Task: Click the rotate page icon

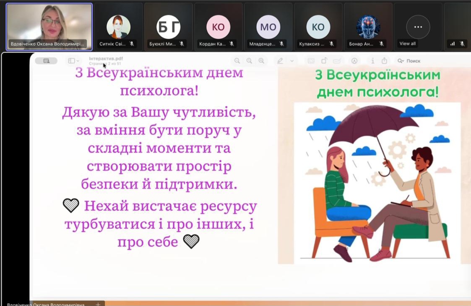Action: point(324,61)
